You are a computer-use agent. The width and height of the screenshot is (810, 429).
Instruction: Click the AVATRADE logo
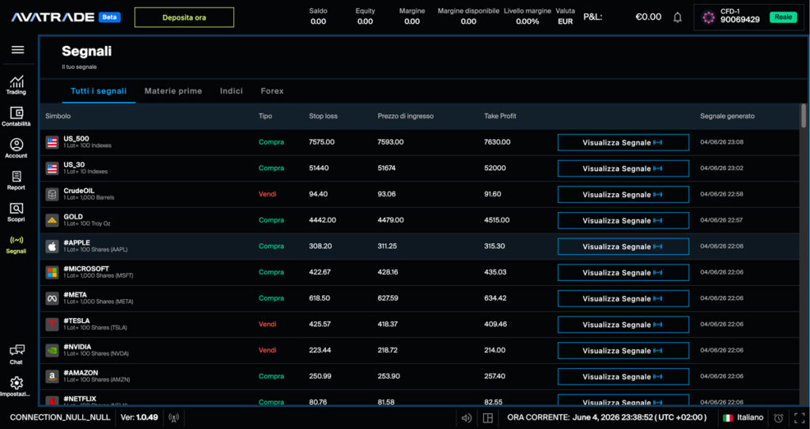click(53, 17)
